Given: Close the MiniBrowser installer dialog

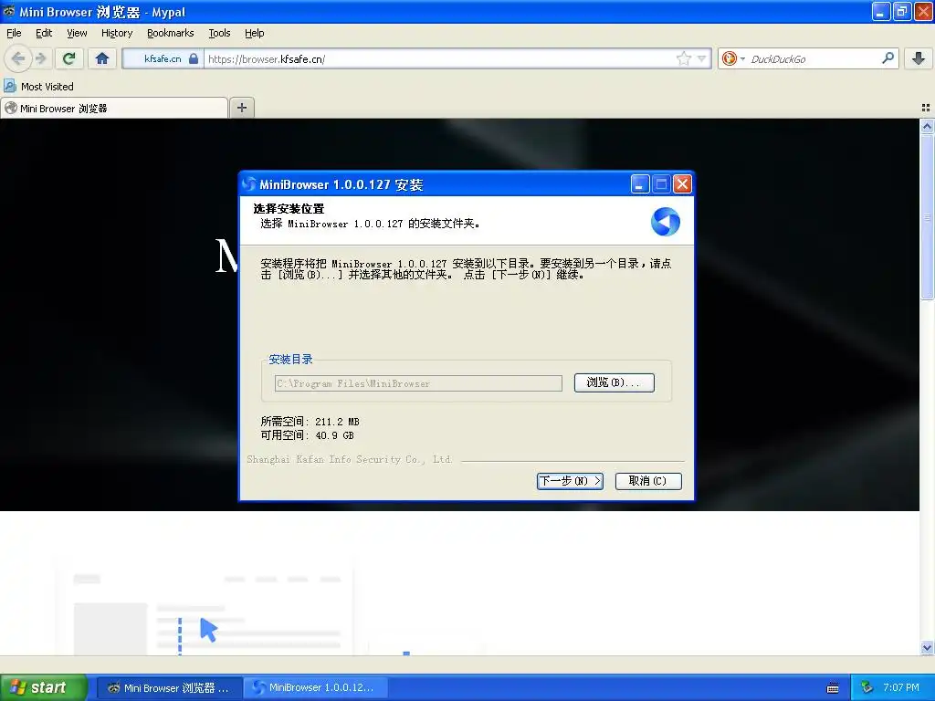Looking at the screenshot, I should click(x=682, y=184).
